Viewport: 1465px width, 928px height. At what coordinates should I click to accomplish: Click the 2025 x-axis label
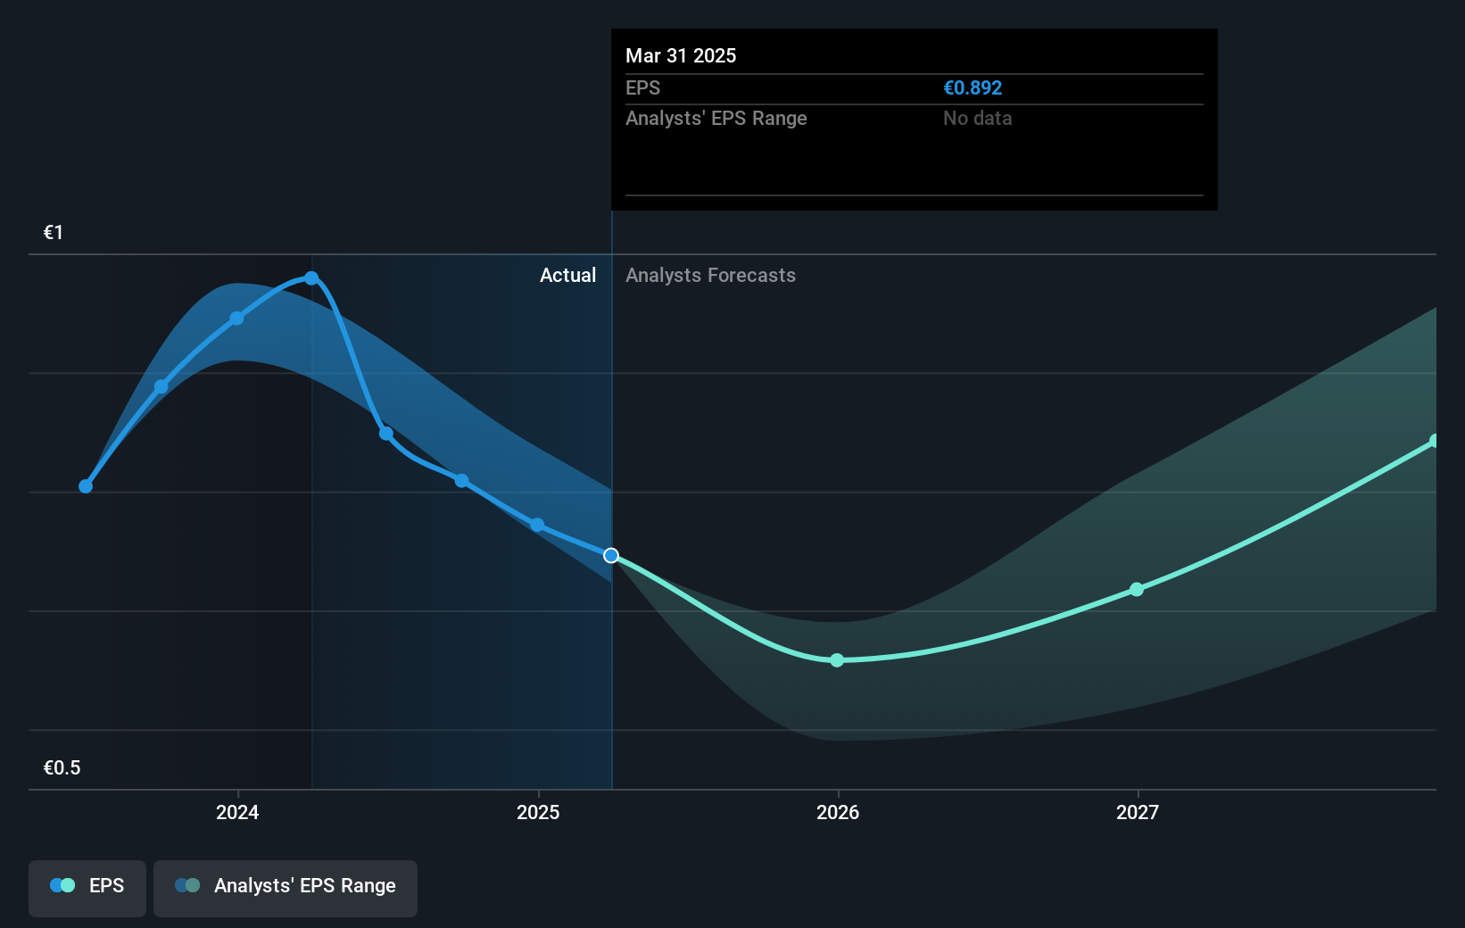[538, 812]
